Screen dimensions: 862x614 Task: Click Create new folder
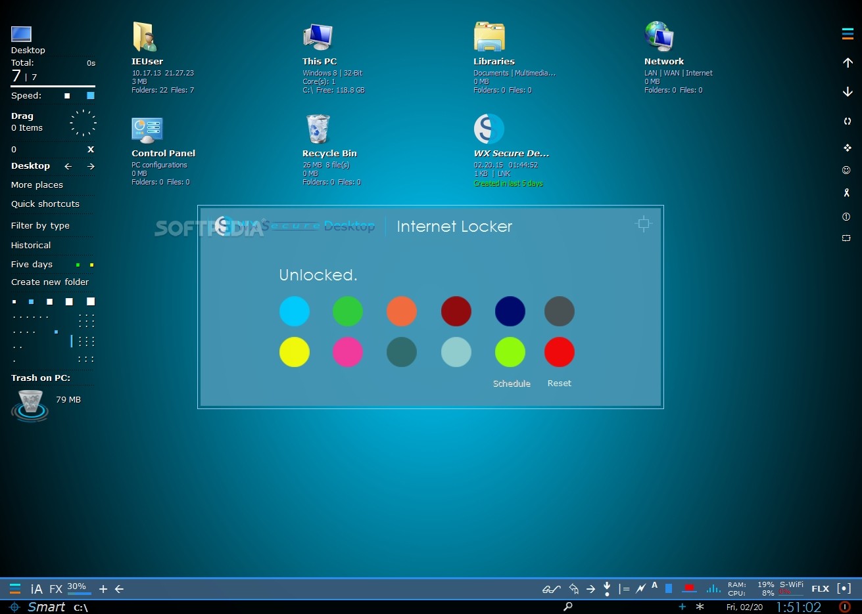tap(50, 282)
